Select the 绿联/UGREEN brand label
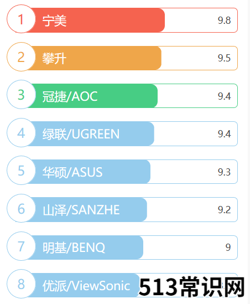This screenshot has height=304, width=250. (81, 134)
